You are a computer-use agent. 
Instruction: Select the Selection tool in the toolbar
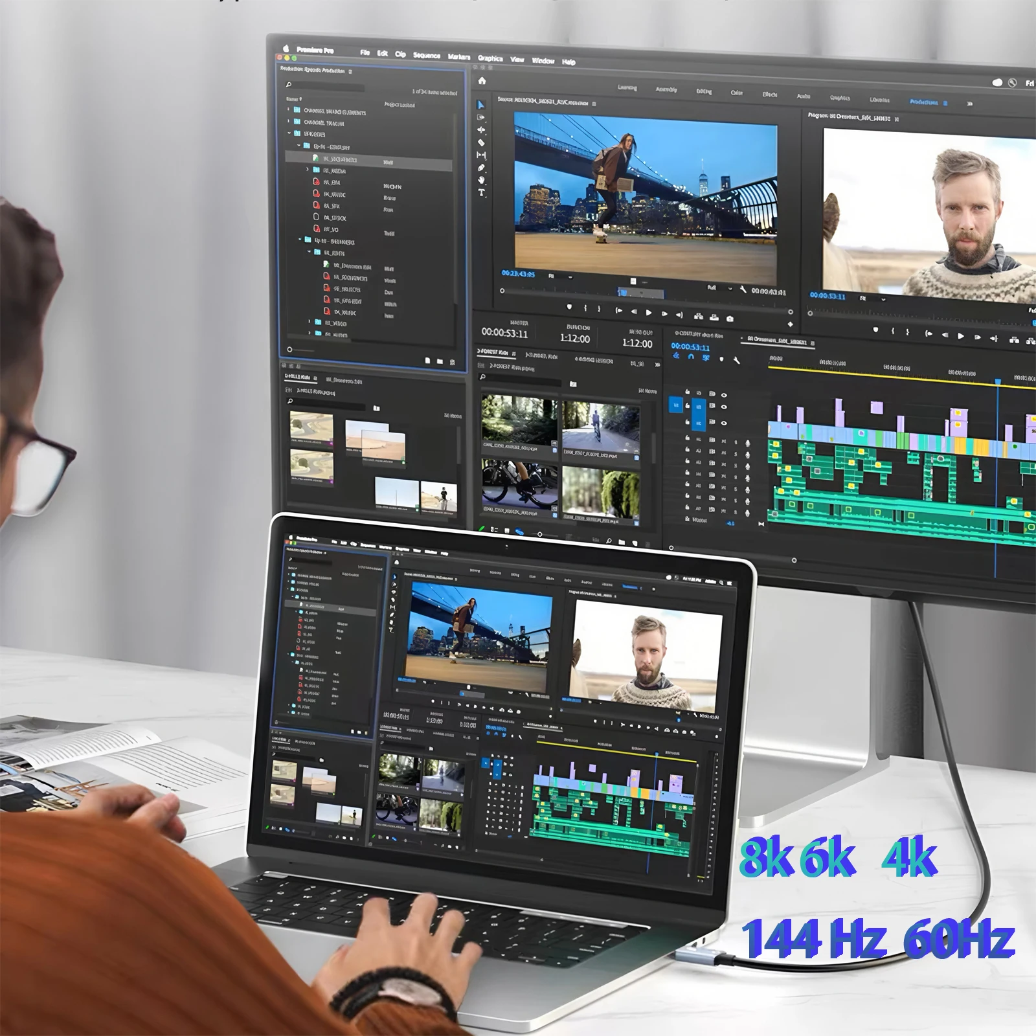(x=482, y=104)
